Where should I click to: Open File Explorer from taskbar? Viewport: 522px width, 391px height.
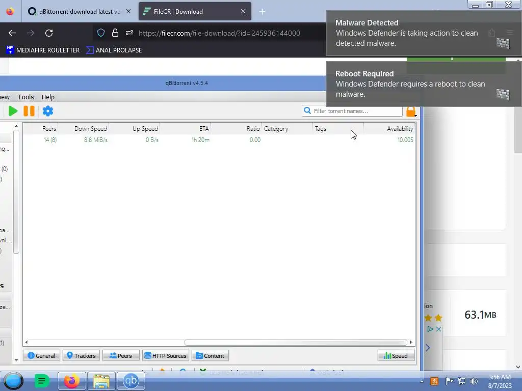101,381
